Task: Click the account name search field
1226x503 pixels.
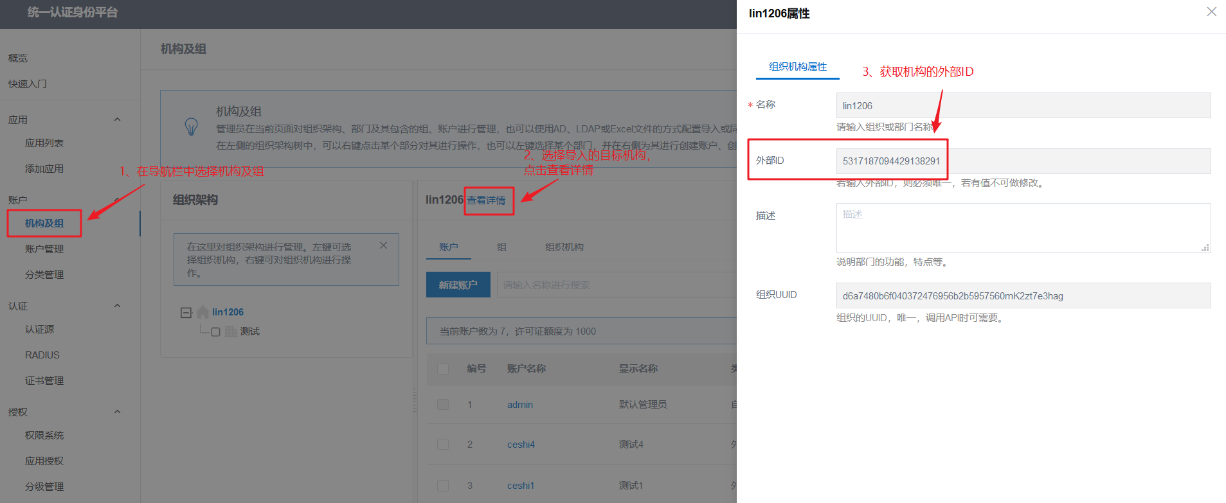Action: point(617,285)
